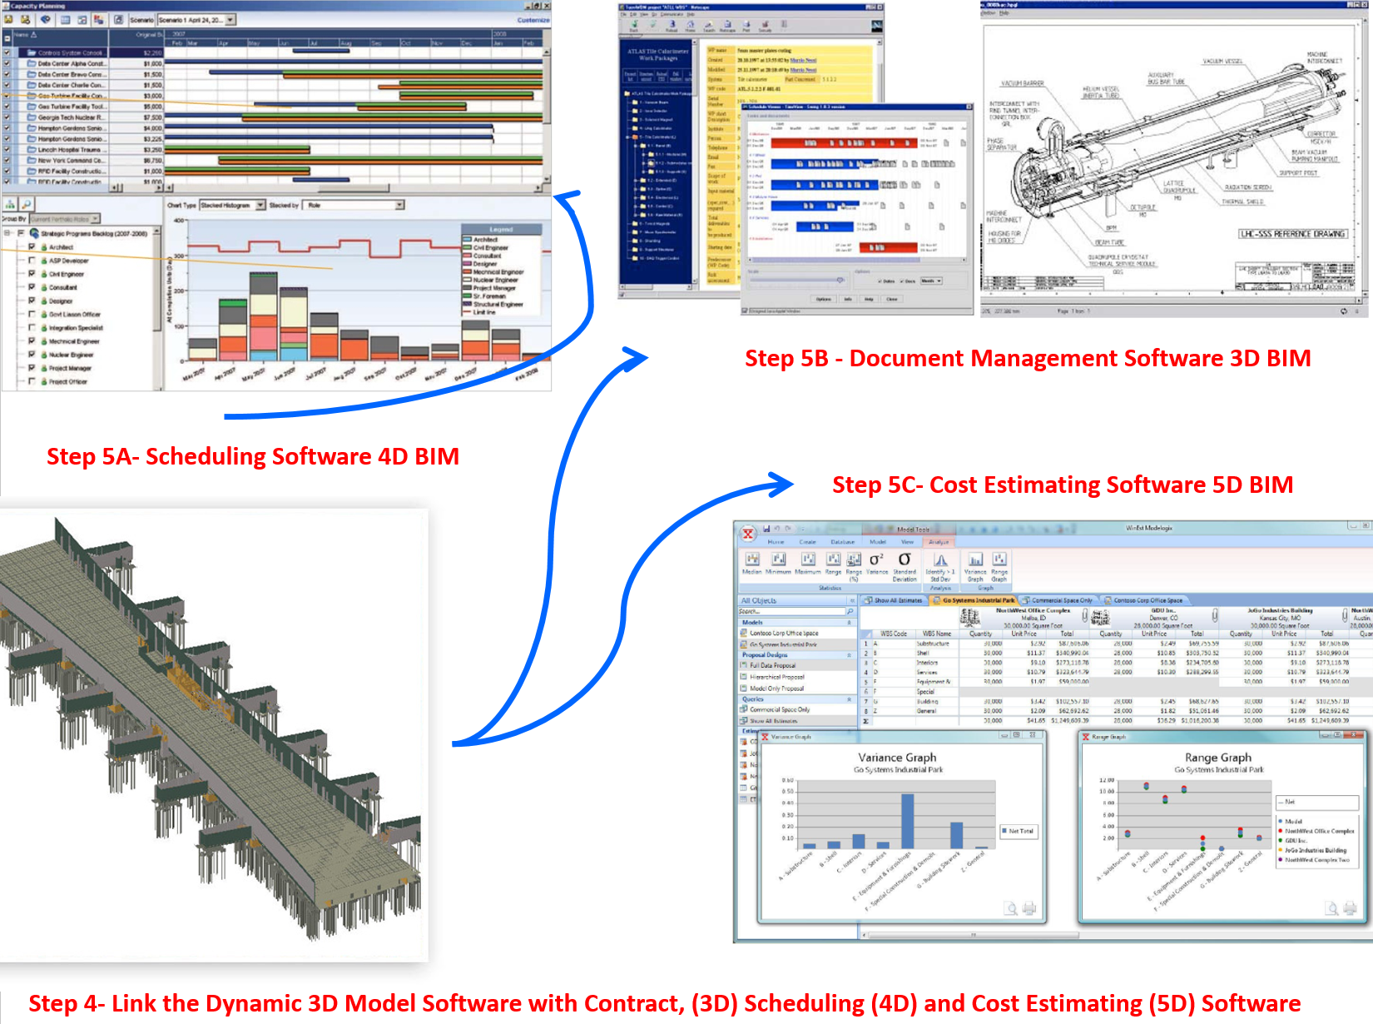This screenshot has width=1373, height=1024.
Task: Click the Customize link in Capacity Planning
Action: [533, 19]
